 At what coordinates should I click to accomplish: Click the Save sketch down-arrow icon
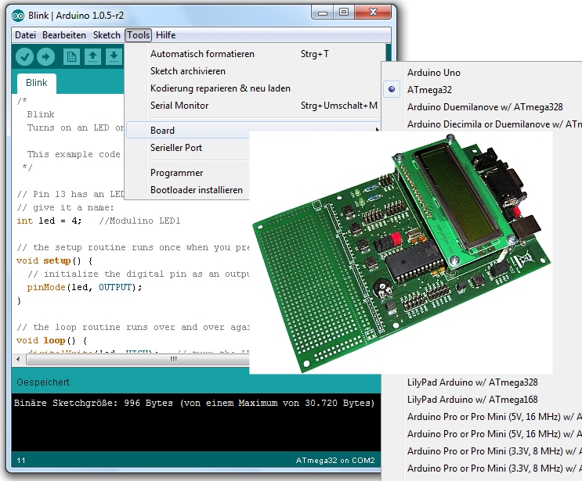pos(114,56)
